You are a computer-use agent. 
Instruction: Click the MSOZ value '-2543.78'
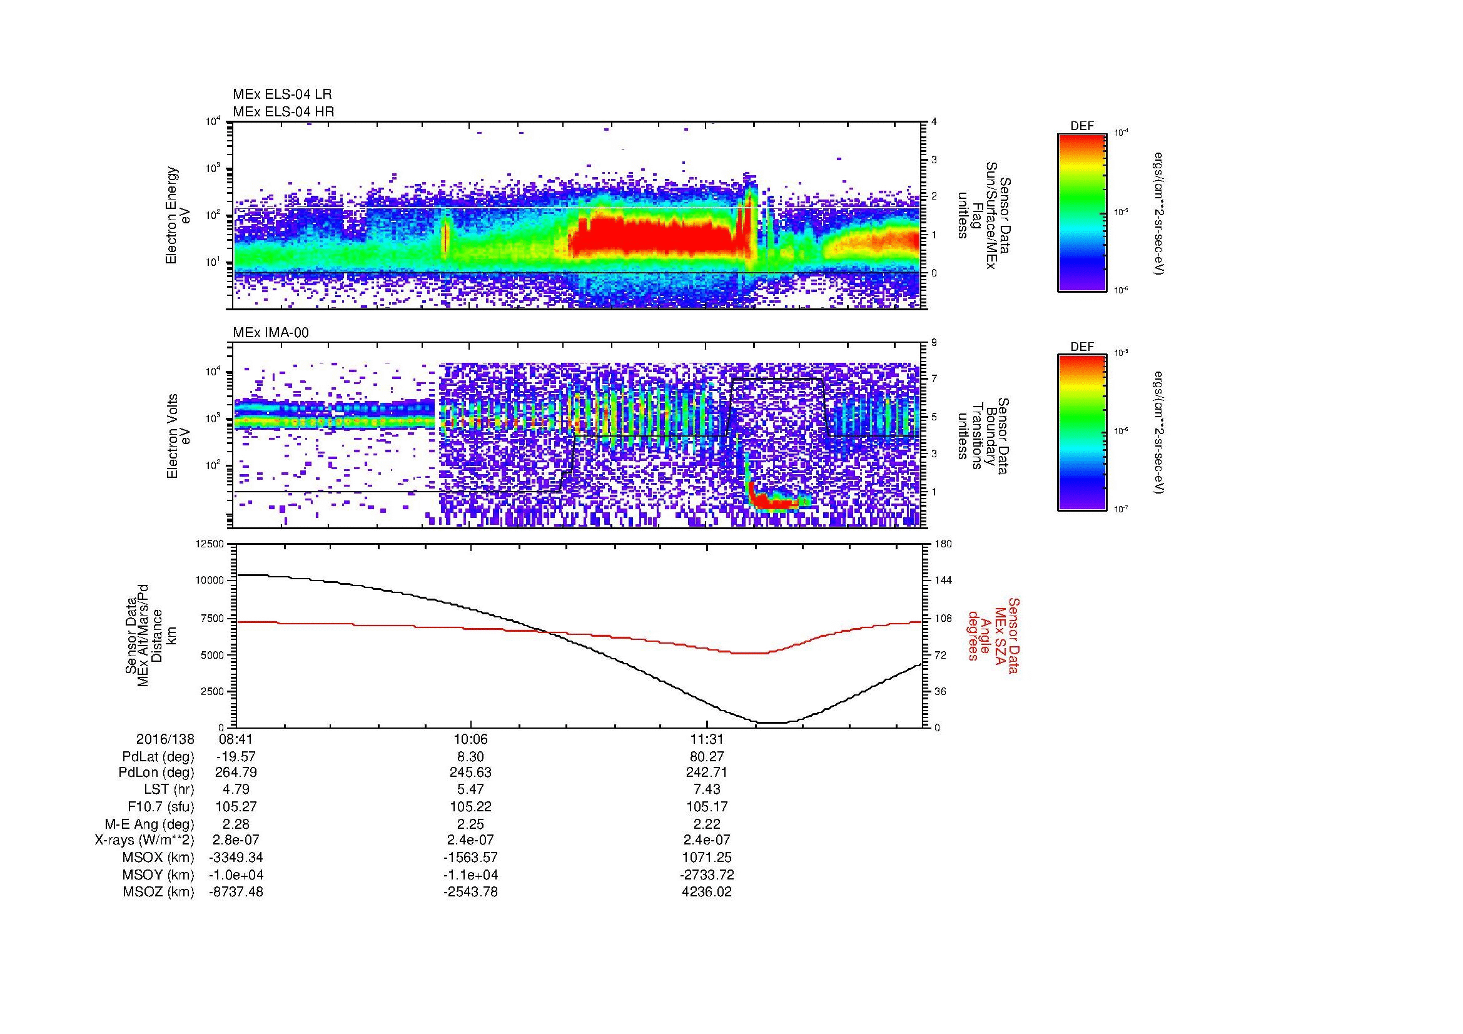click(x=470, y=892)
